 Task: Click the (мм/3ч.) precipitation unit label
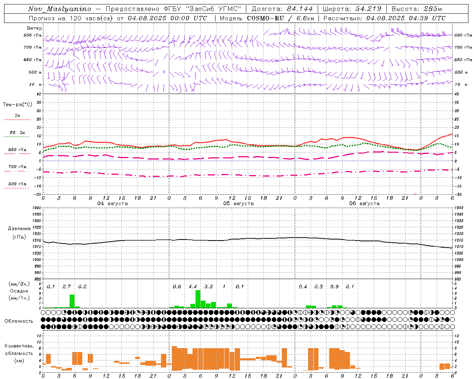pos(19,284)
